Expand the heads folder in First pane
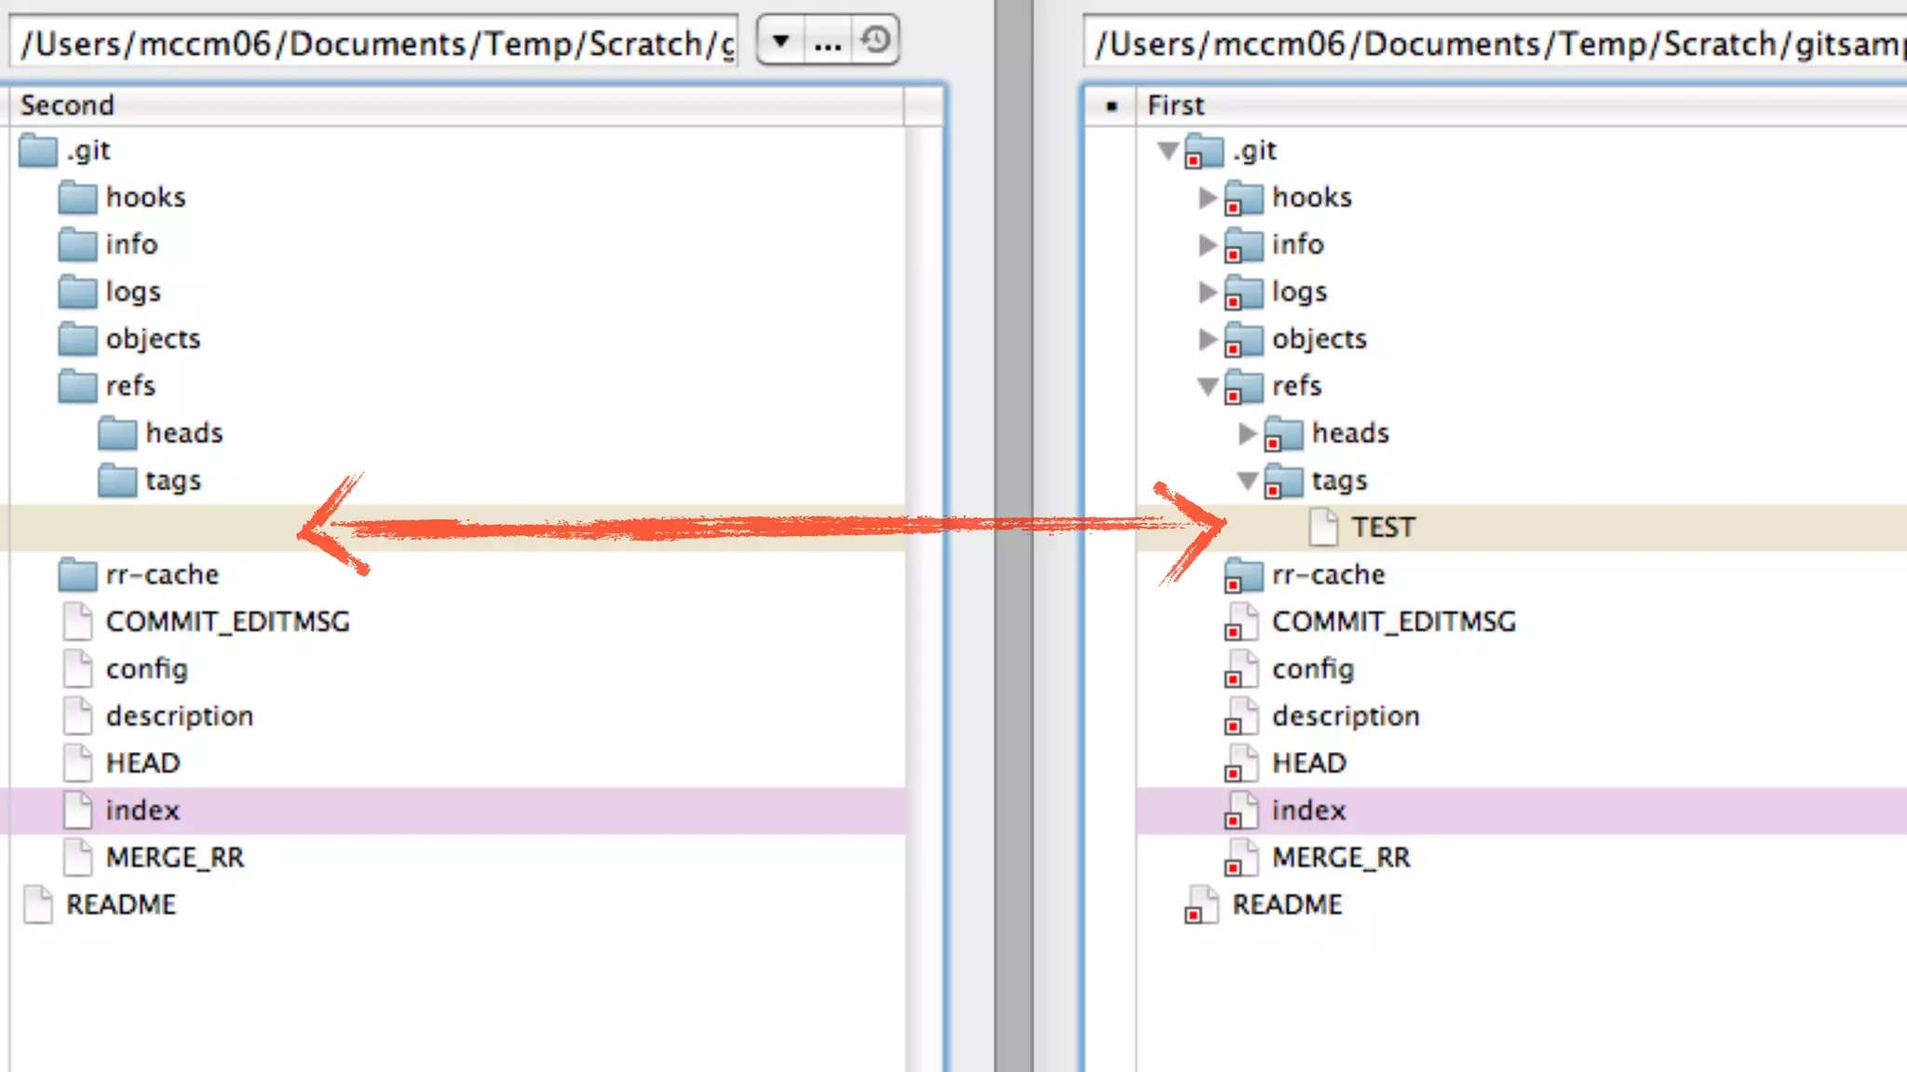Screen dimensions: 1907x1072 1248,433
